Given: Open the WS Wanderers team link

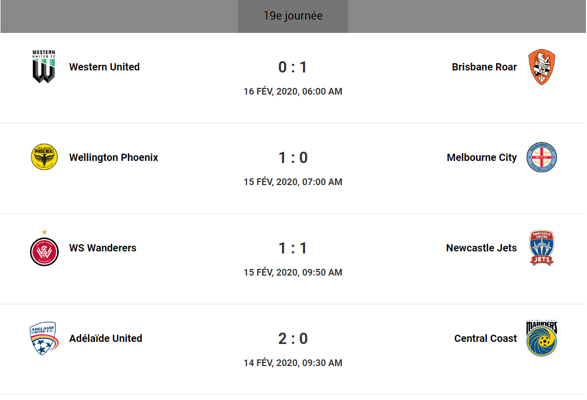Looking at the screenshot, I should pyautogui.click(x=103, y=248).
